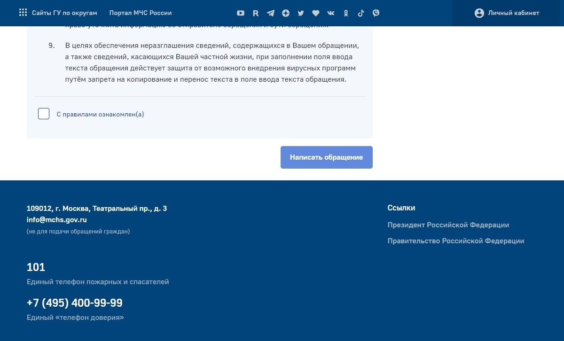Click the address "109012, г. Москва, Театральный пр., д. 3"
The width and height of the screenshot is (564, 341).
coord(97,209)
